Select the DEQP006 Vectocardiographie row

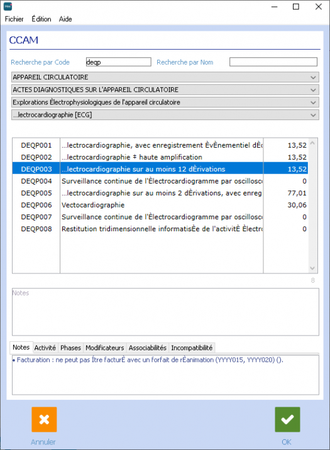coord(160,205)
